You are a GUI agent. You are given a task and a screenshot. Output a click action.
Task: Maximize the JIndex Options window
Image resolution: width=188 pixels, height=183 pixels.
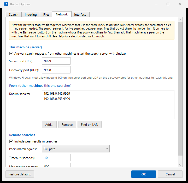point(168,4)
